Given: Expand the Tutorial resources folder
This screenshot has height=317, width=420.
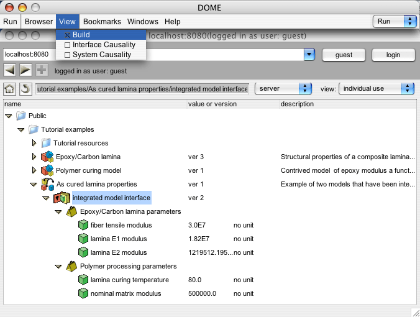Looking at the screenshot, I should 34,143.
